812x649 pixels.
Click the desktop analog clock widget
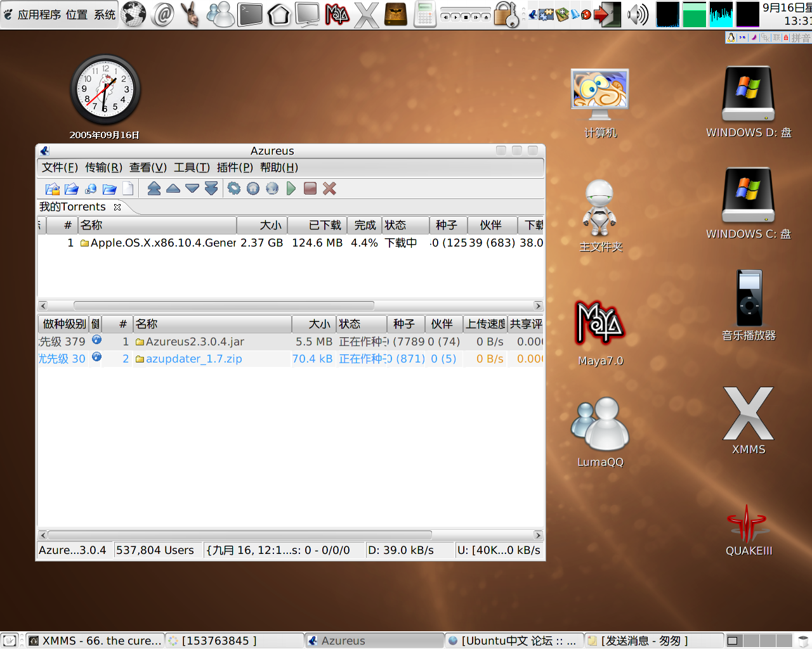[105, 89]
